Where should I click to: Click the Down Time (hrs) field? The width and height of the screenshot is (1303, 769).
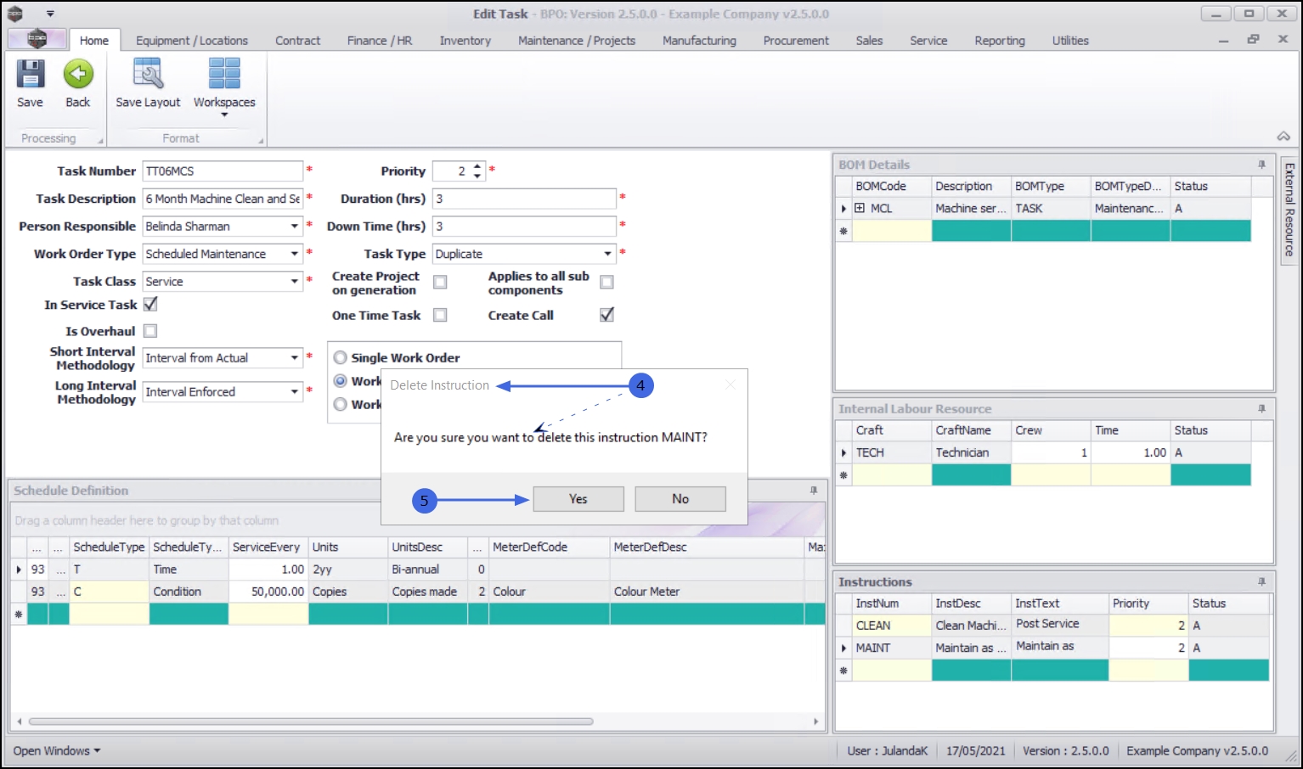point(524,227)
